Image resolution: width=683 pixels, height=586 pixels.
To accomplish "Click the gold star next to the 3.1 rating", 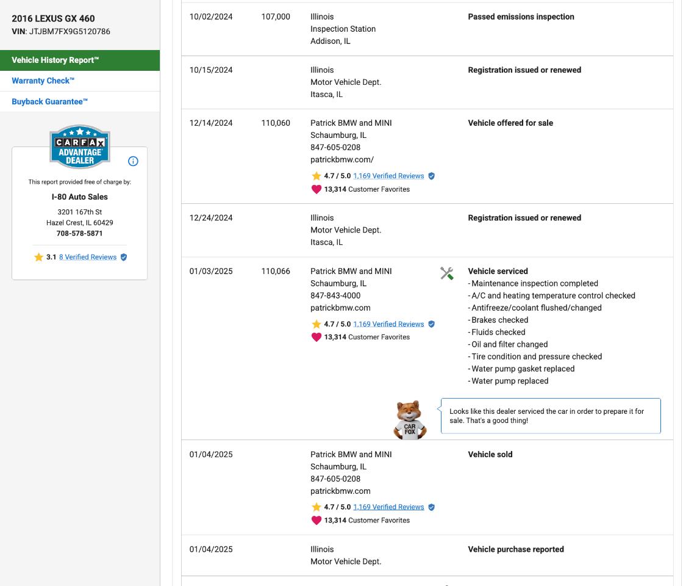I will [x=39, y=257].
